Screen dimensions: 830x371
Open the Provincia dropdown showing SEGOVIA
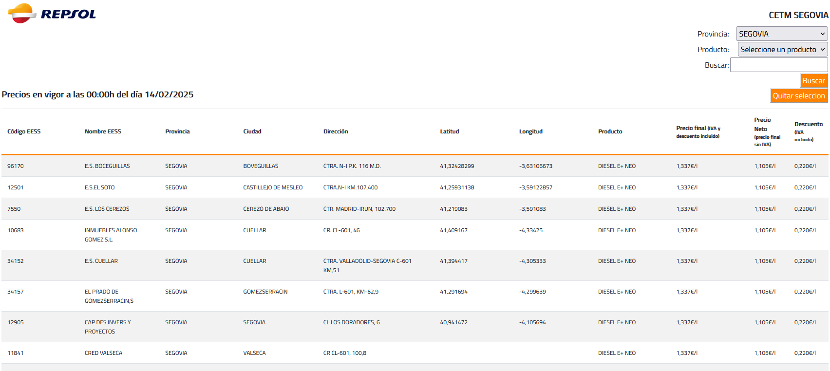click(x=781, y=34)
